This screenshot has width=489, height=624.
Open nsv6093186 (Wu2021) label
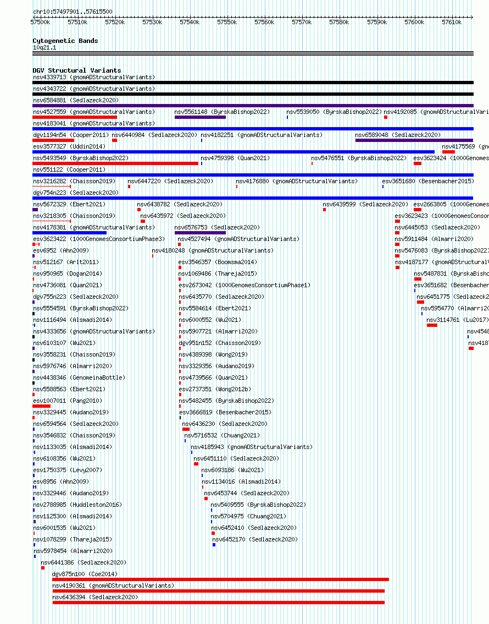(x=233, y=470)
